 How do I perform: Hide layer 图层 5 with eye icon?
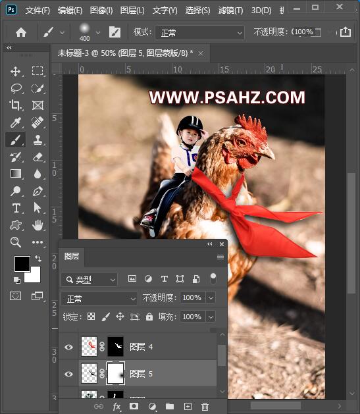68,374
